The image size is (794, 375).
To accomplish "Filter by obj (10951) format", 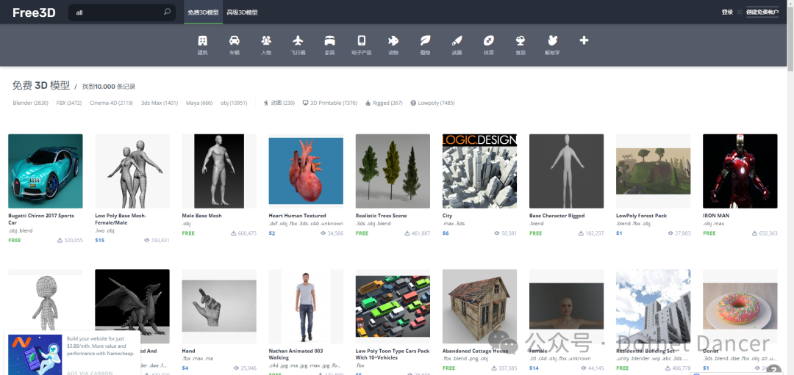I will 234,103.
